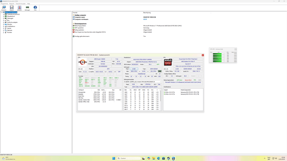Expand the Grafische adapter node
Viewport: 287px width, 161px height.
pyautogui.click(x=4, y=22)
